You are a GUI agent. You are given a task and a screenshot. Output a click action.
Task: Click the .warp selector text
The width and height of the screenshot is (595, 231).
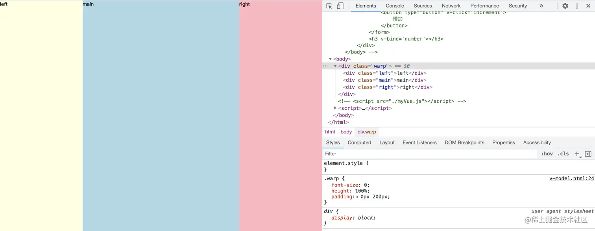pos(332,179)
